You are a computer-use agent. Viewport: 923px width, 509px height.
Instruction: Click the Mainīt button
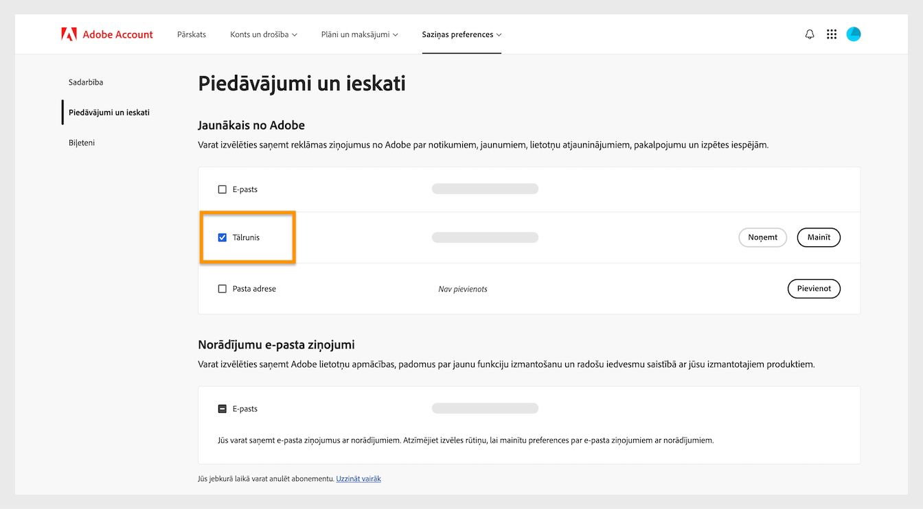tap(819, 237)
